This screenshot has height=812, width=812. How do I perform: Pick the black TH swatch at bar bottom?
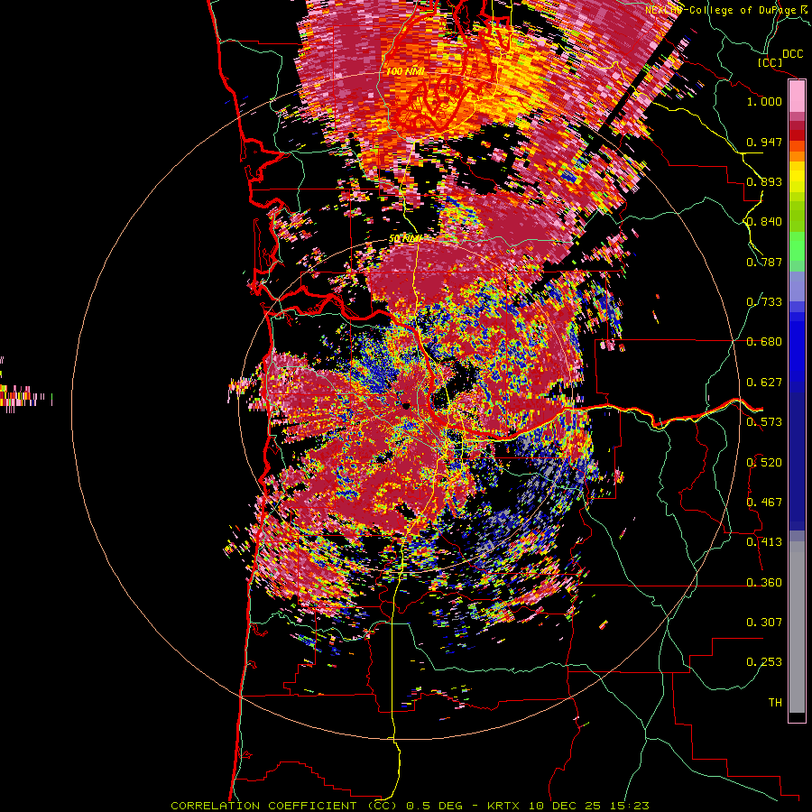tap(797, 716)
